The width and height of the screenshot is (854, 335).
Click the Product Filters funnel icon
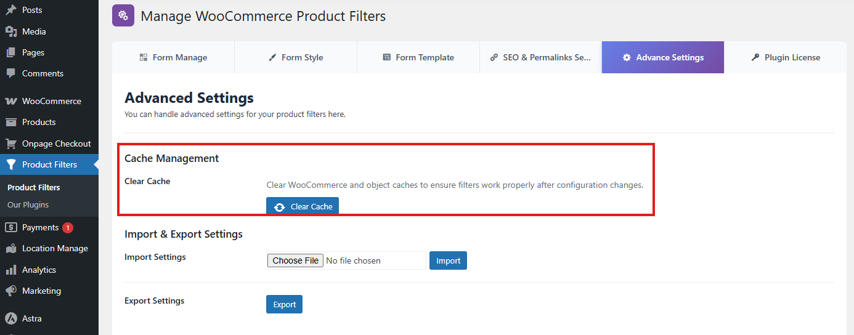[x=11, y=164]
